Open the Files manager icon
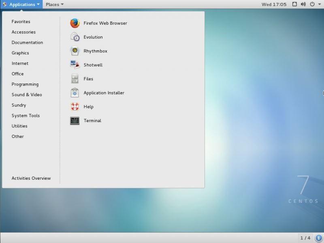This screenshot has height=243, width=324. click(75, 79)
